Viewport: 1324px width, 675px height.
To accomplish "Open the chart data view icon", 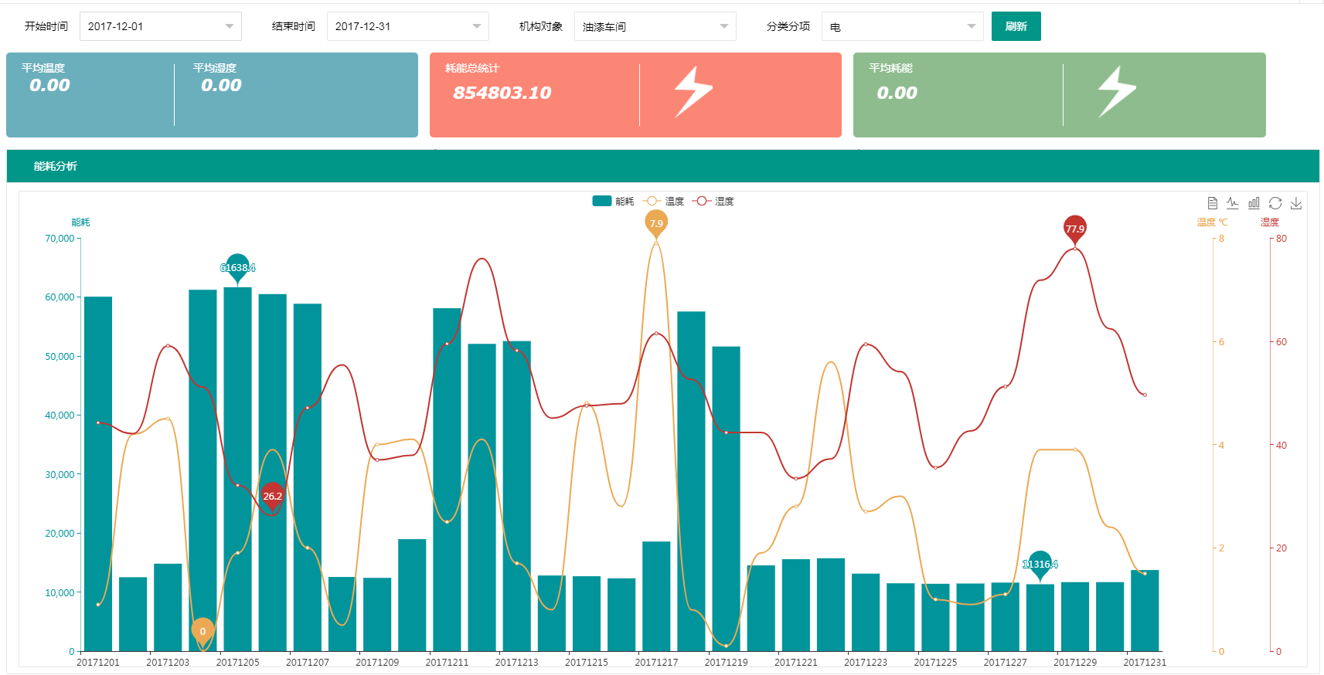I will 1212,203.
